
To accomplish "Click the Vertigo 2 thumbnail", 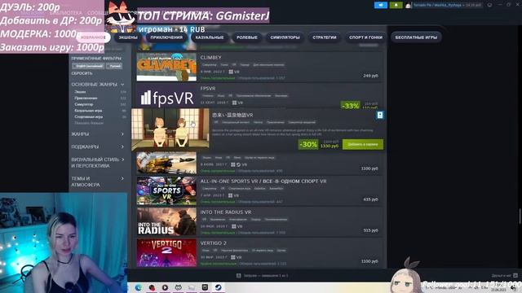I will tap(166, 252).
